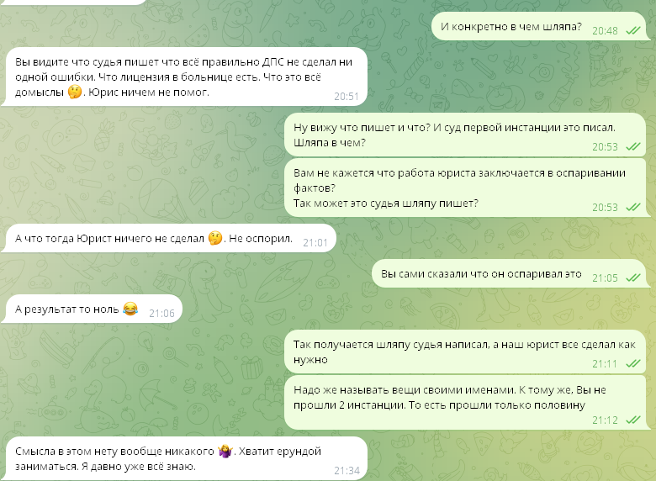Click the shrugging emoji in the 21:34 message
This screenshot has width=656, height=481.
pyautogui.click(x=225, y=451)
